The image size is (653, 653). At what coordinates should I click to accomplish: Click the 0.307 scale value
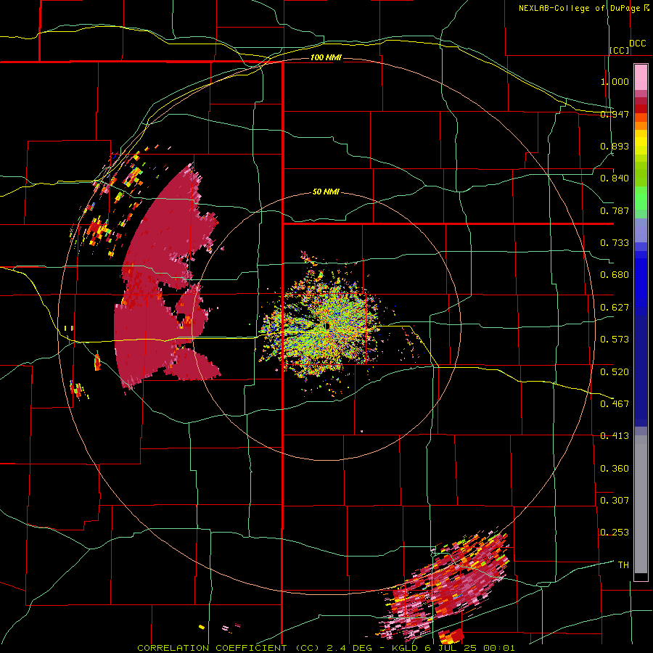pyautogui.click(x=615, y=501)
